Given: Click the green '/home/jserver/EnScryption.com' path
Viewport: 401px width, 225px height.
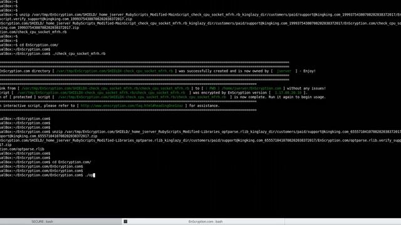Looking at the screenshot, I should tap(251, 88).
